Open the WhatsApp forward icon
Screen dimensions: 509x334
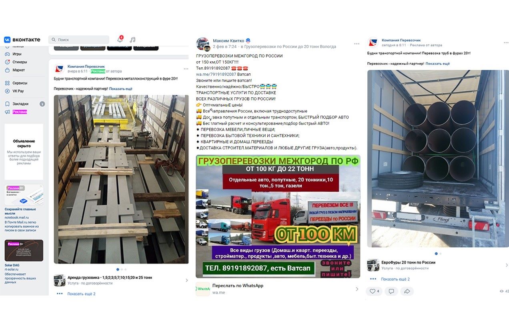coord(202,289)
